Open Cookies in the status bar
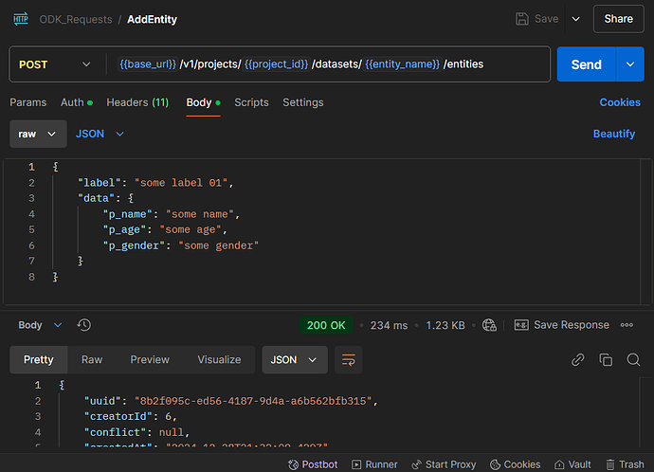 (515, 464)
